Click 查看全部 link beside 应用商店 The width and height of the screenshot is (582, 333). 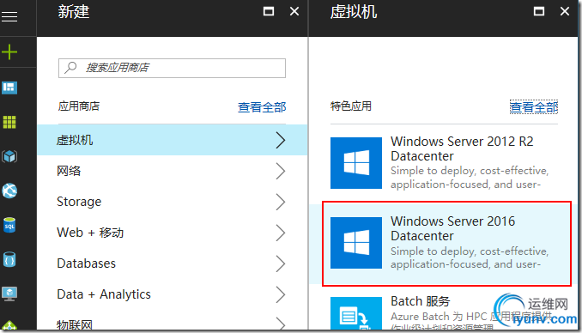coord(262,107)
